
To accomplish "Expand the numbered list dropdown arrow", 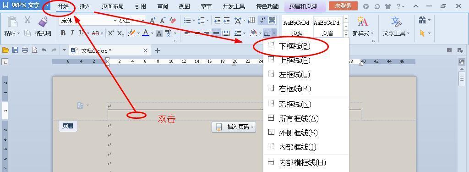I will pyautogui.click(x=208, y=21).
